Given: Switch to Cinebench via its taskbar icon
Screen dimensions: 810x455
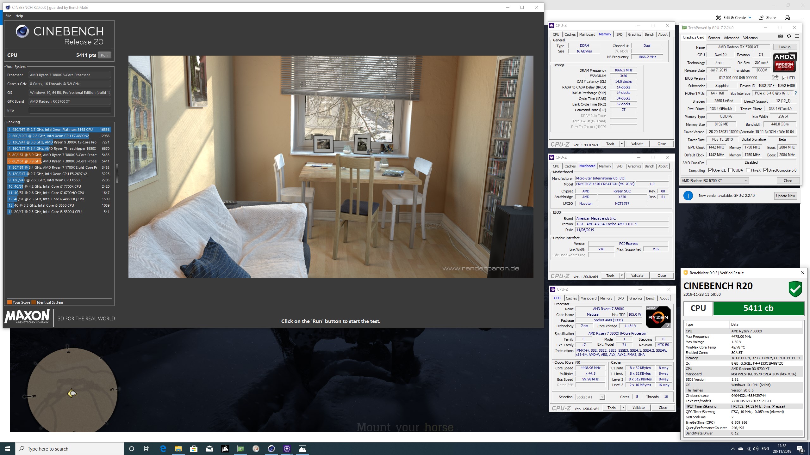Looking at the screenshot, I should pos(271,449).
